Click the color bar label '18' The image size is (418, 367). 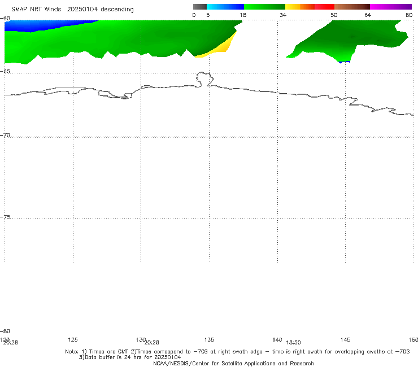click(x=243, y=15)
